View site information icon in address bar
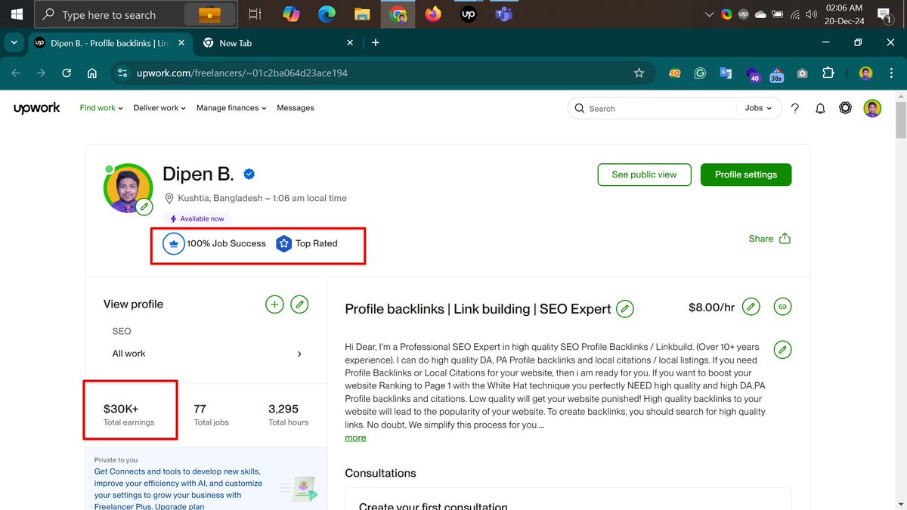The image size is (907, 510). 122,73
